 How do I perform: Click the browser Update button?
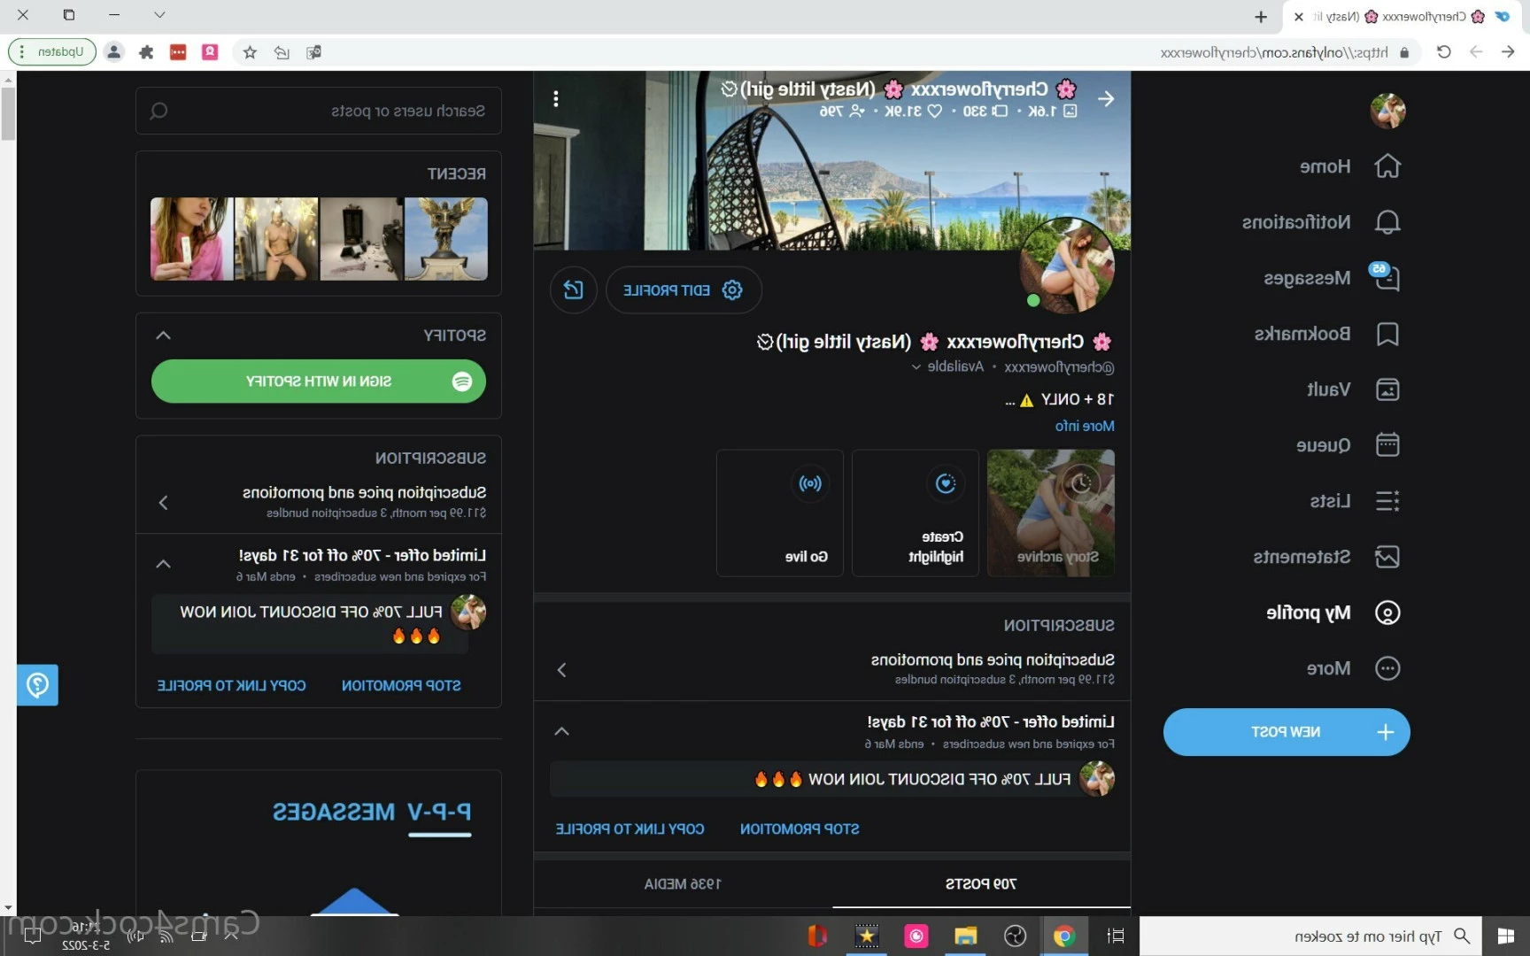click(x=52, y=52)
